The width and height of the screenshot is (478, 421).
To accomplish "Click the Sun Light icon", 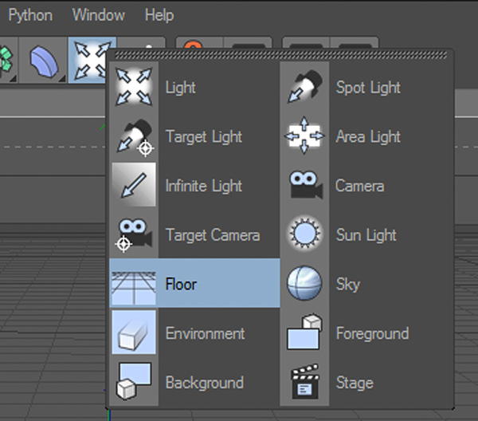I will click(304, 234).
